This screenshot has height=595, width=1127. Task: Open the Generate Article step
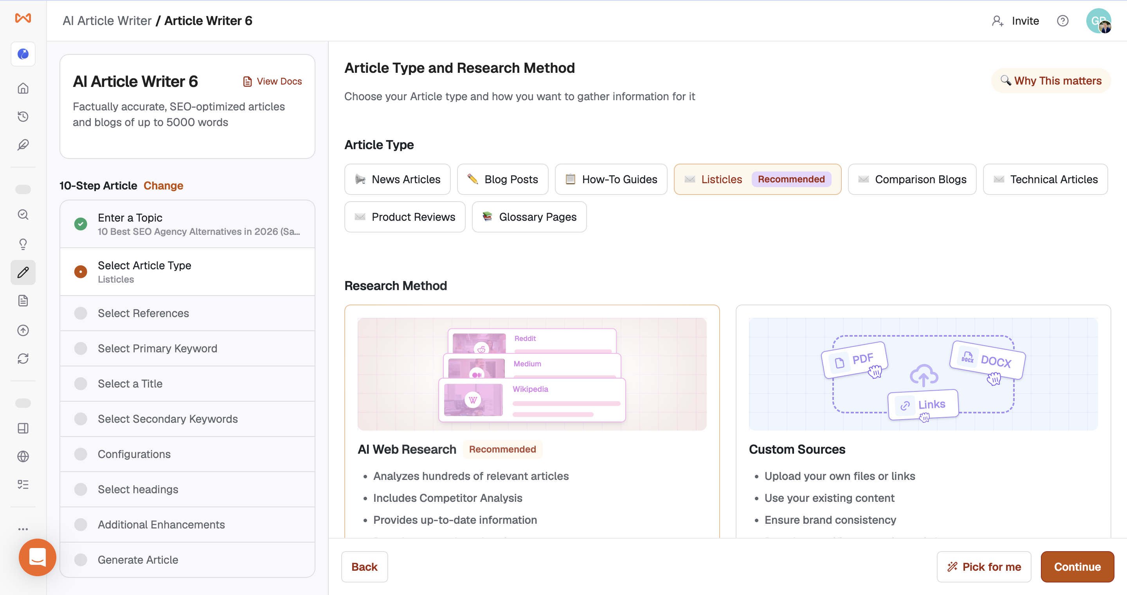(x=187, y=559)
